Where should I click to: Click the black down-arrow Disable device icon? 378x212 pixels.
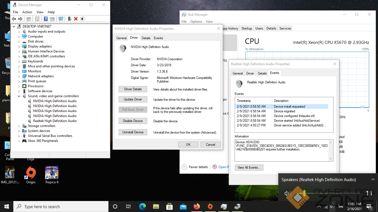pos(82,19)
